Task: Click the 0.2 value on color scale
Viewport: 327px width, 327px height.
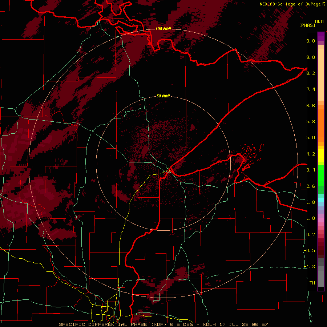Action: coord(311,235)
